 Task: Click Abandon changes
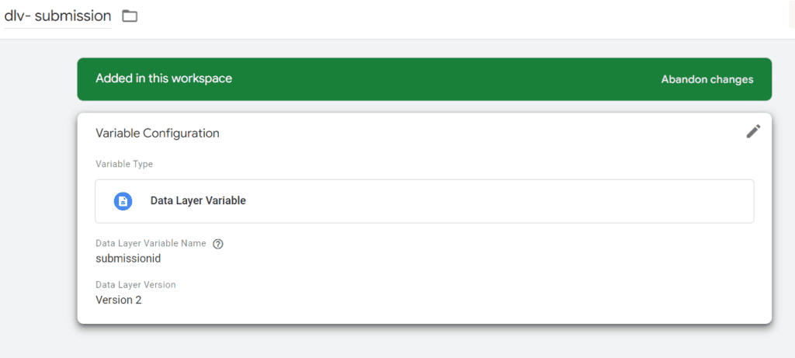click(706, 79)
